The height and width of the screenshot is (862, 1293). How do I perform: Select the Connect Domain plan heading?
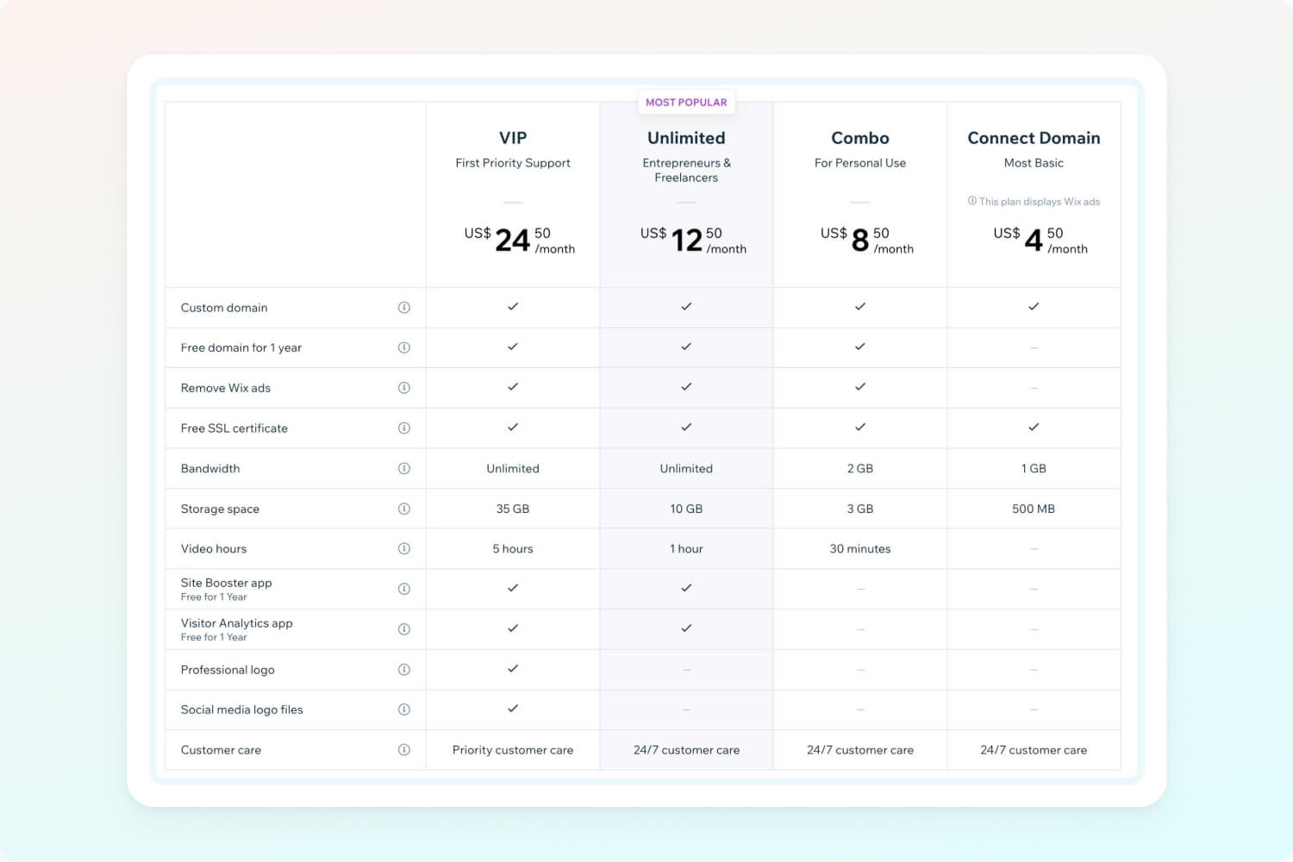pyautogui.click(x=1034, y=138)
